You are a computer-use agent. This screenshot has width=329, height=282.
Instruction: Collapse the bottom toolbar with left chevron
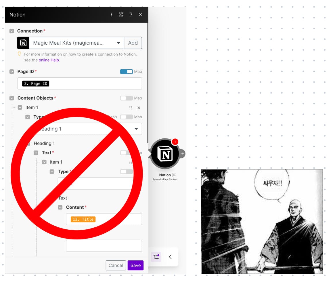click(170, 257)
